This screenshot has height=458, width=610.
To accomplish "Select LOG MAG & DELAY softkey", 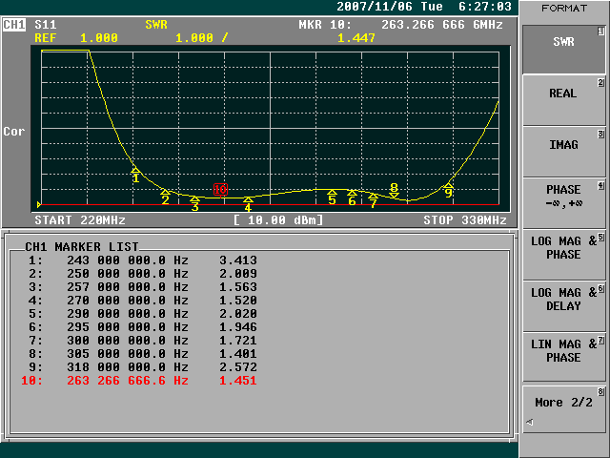I will [x=563, y=306].
